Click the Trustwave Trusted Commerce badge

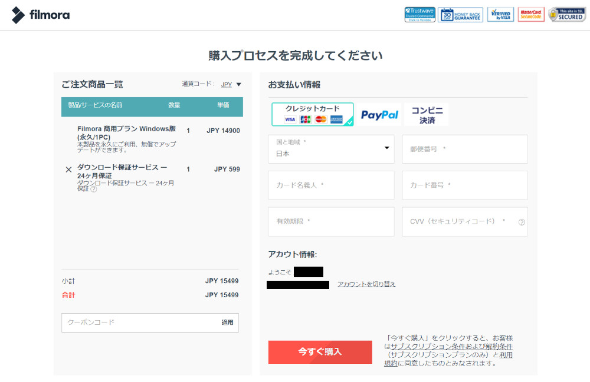coord(420,15)
